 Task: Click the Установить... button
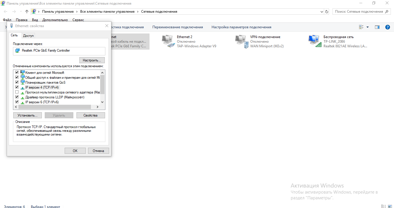coord(27,115)
